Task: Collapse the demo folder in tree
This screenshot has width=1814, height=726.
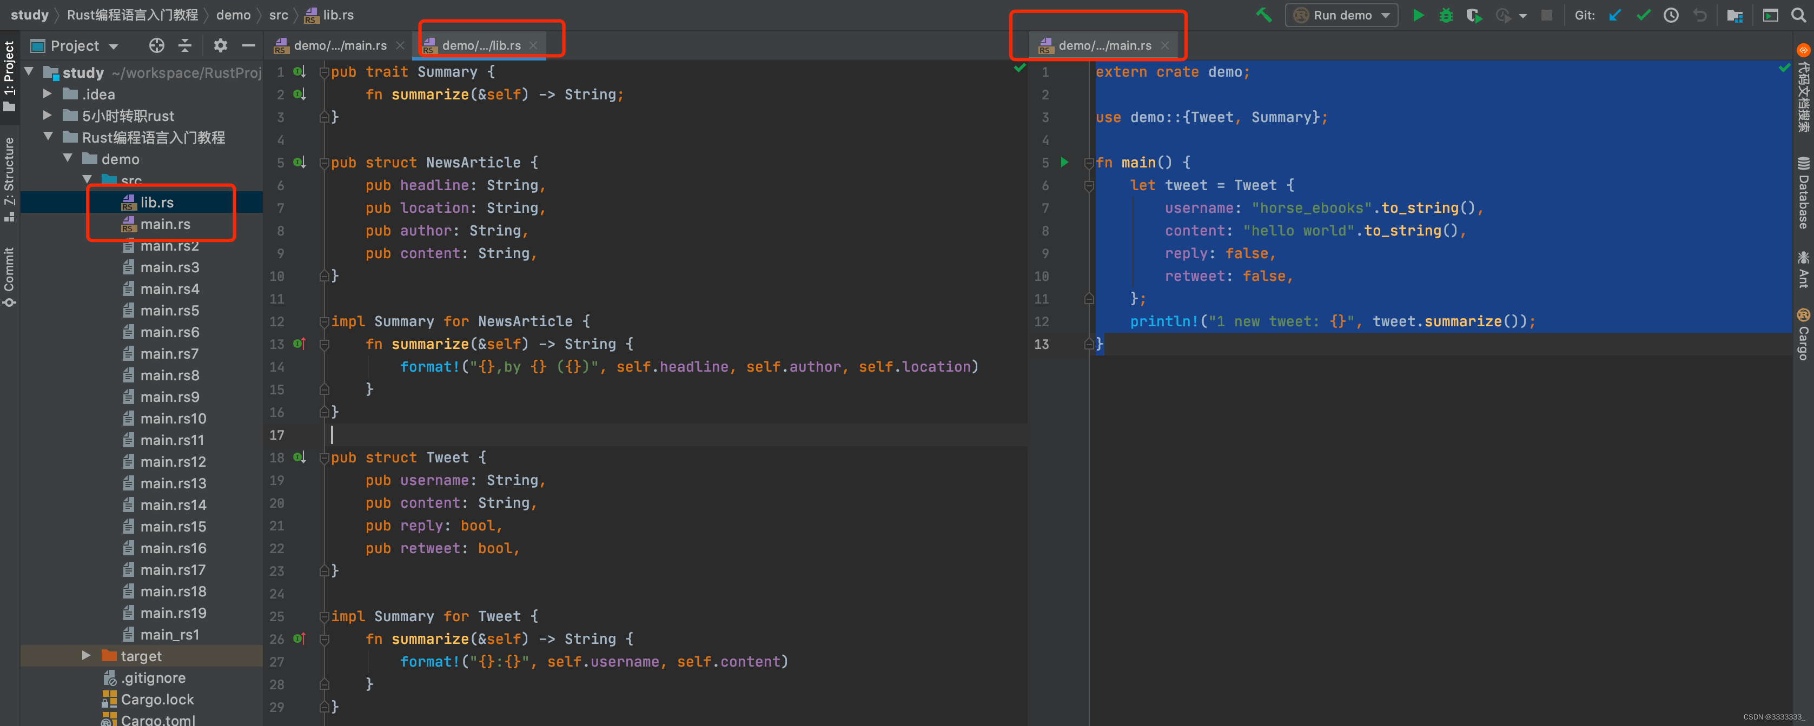Action: point(68,159)
